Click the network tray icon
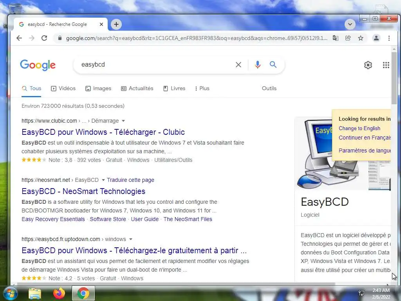 point(361,293)
